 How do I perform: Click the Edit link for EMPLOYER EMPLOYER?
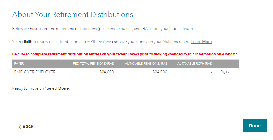[229, 72]
